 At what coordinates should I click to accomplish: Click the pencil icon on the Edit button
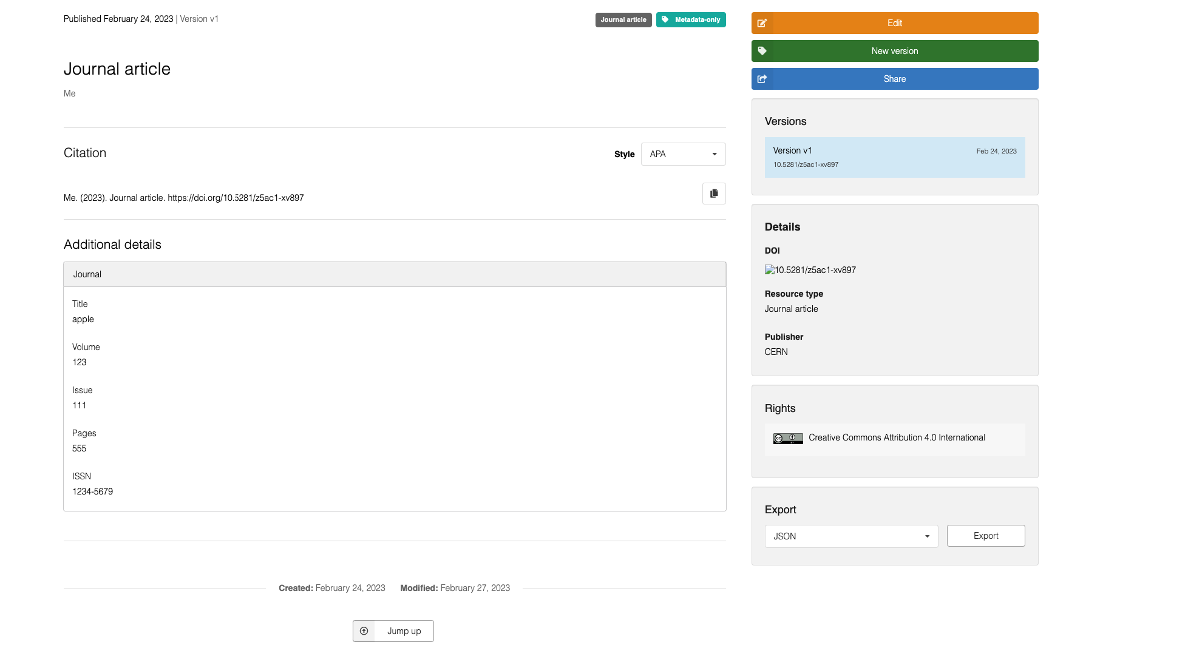click(762, 23)
